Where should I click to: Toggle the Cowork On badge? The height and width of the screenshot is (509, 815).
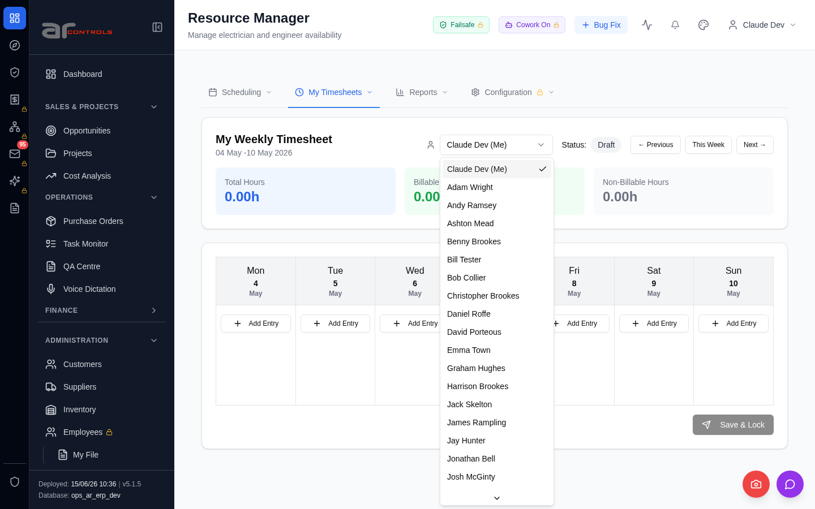click(x=532, y=25)
